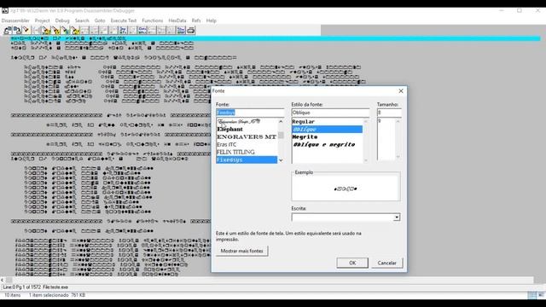Select size 9 in Tamanho list

click(x=386, y=121)
